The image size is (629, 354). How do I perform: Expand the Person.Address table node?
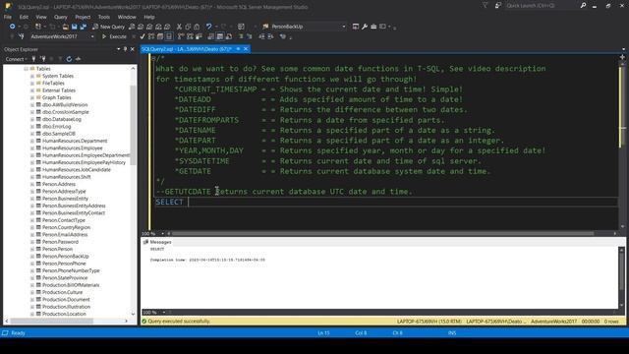(x=32, y=184)
